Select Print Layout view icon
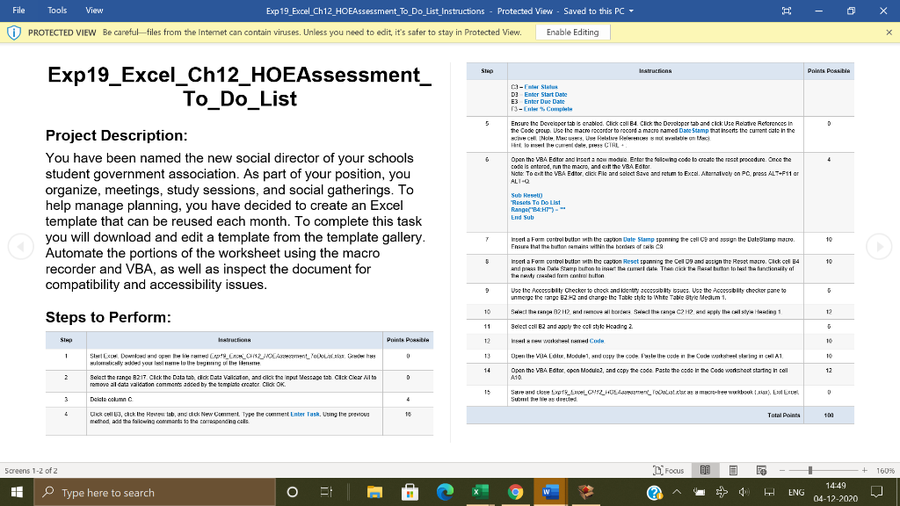This screenshot has width=900, height=506. tap(733, 471)
